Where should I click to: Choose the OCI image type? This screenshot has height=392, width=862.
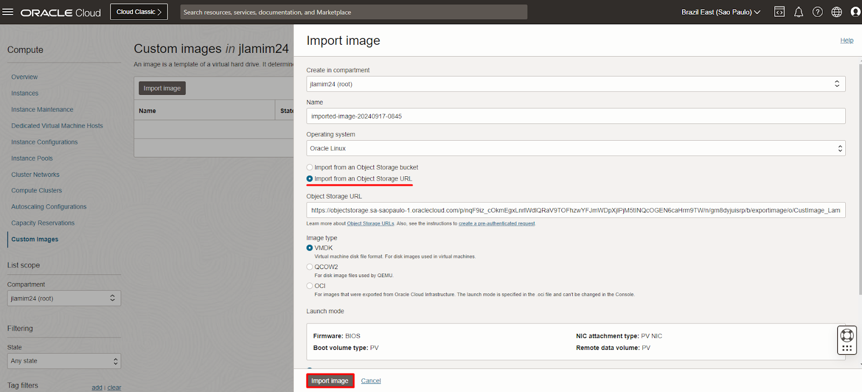310,286
